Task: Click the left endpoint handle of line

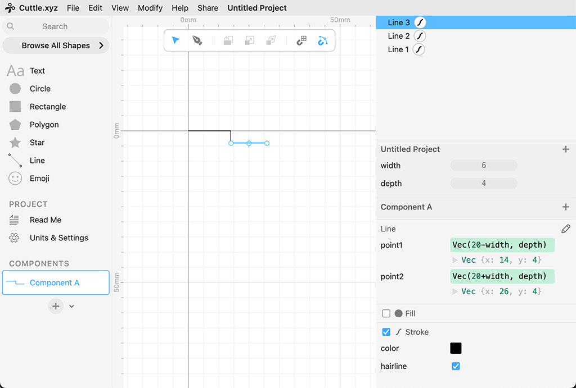Action: [x=231, y=143]
